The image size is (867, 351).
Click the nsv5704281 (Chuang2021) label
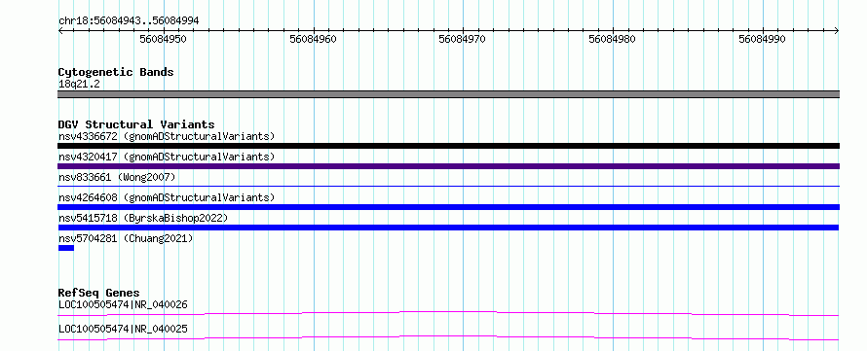(126, 238)
